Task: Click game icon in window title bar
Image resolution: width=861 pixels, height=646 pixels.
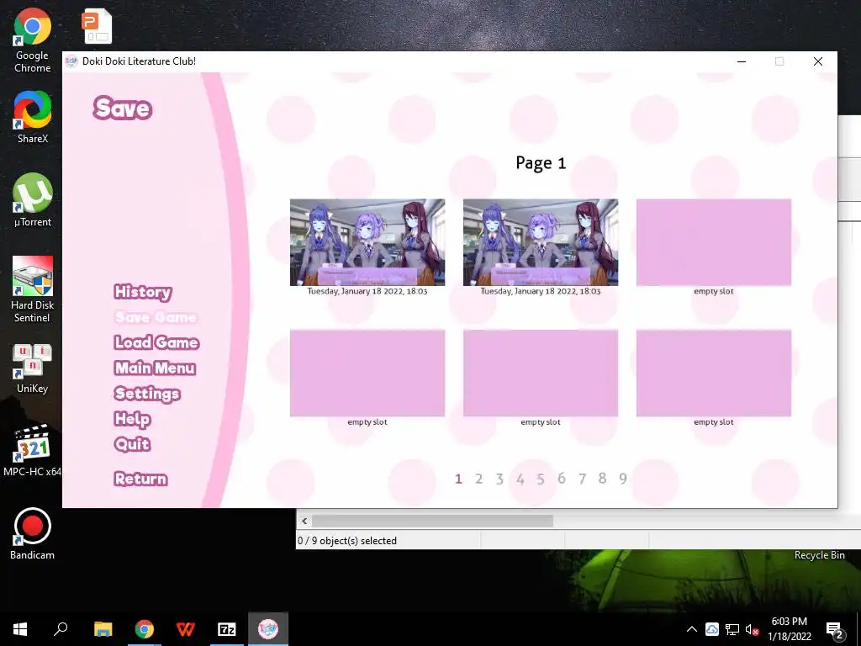Action: coord(71,61)
